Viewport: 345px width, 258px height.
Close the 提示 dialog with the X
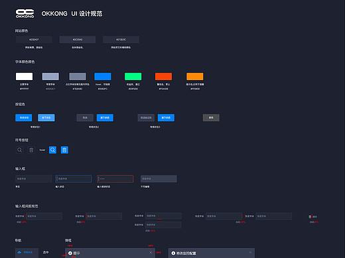pyautogui.click(x=151, y=252)
